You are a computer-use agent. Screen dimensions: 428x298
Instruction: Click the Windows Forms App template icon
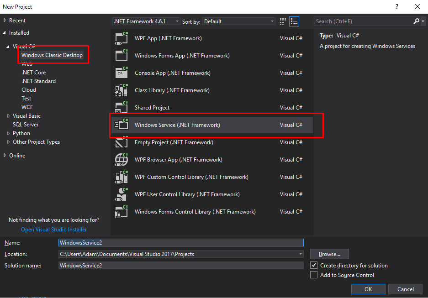(x=122, y=56)
